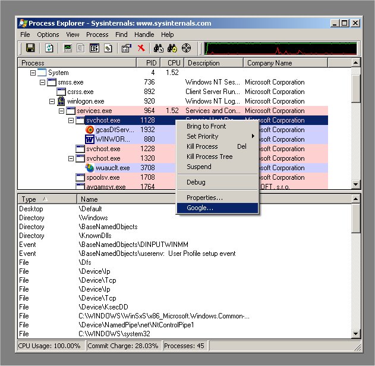Collapse the winlogon.exe tree node

coord(52,101)
